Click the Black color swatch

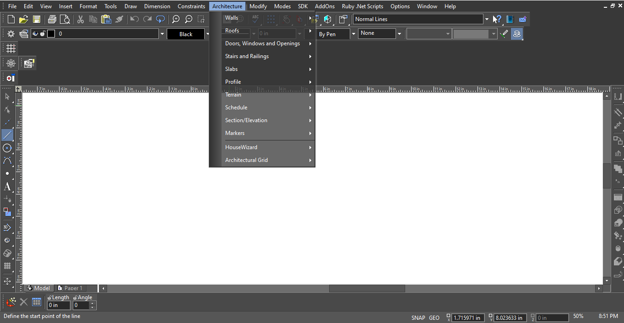[x=186, y=34]
